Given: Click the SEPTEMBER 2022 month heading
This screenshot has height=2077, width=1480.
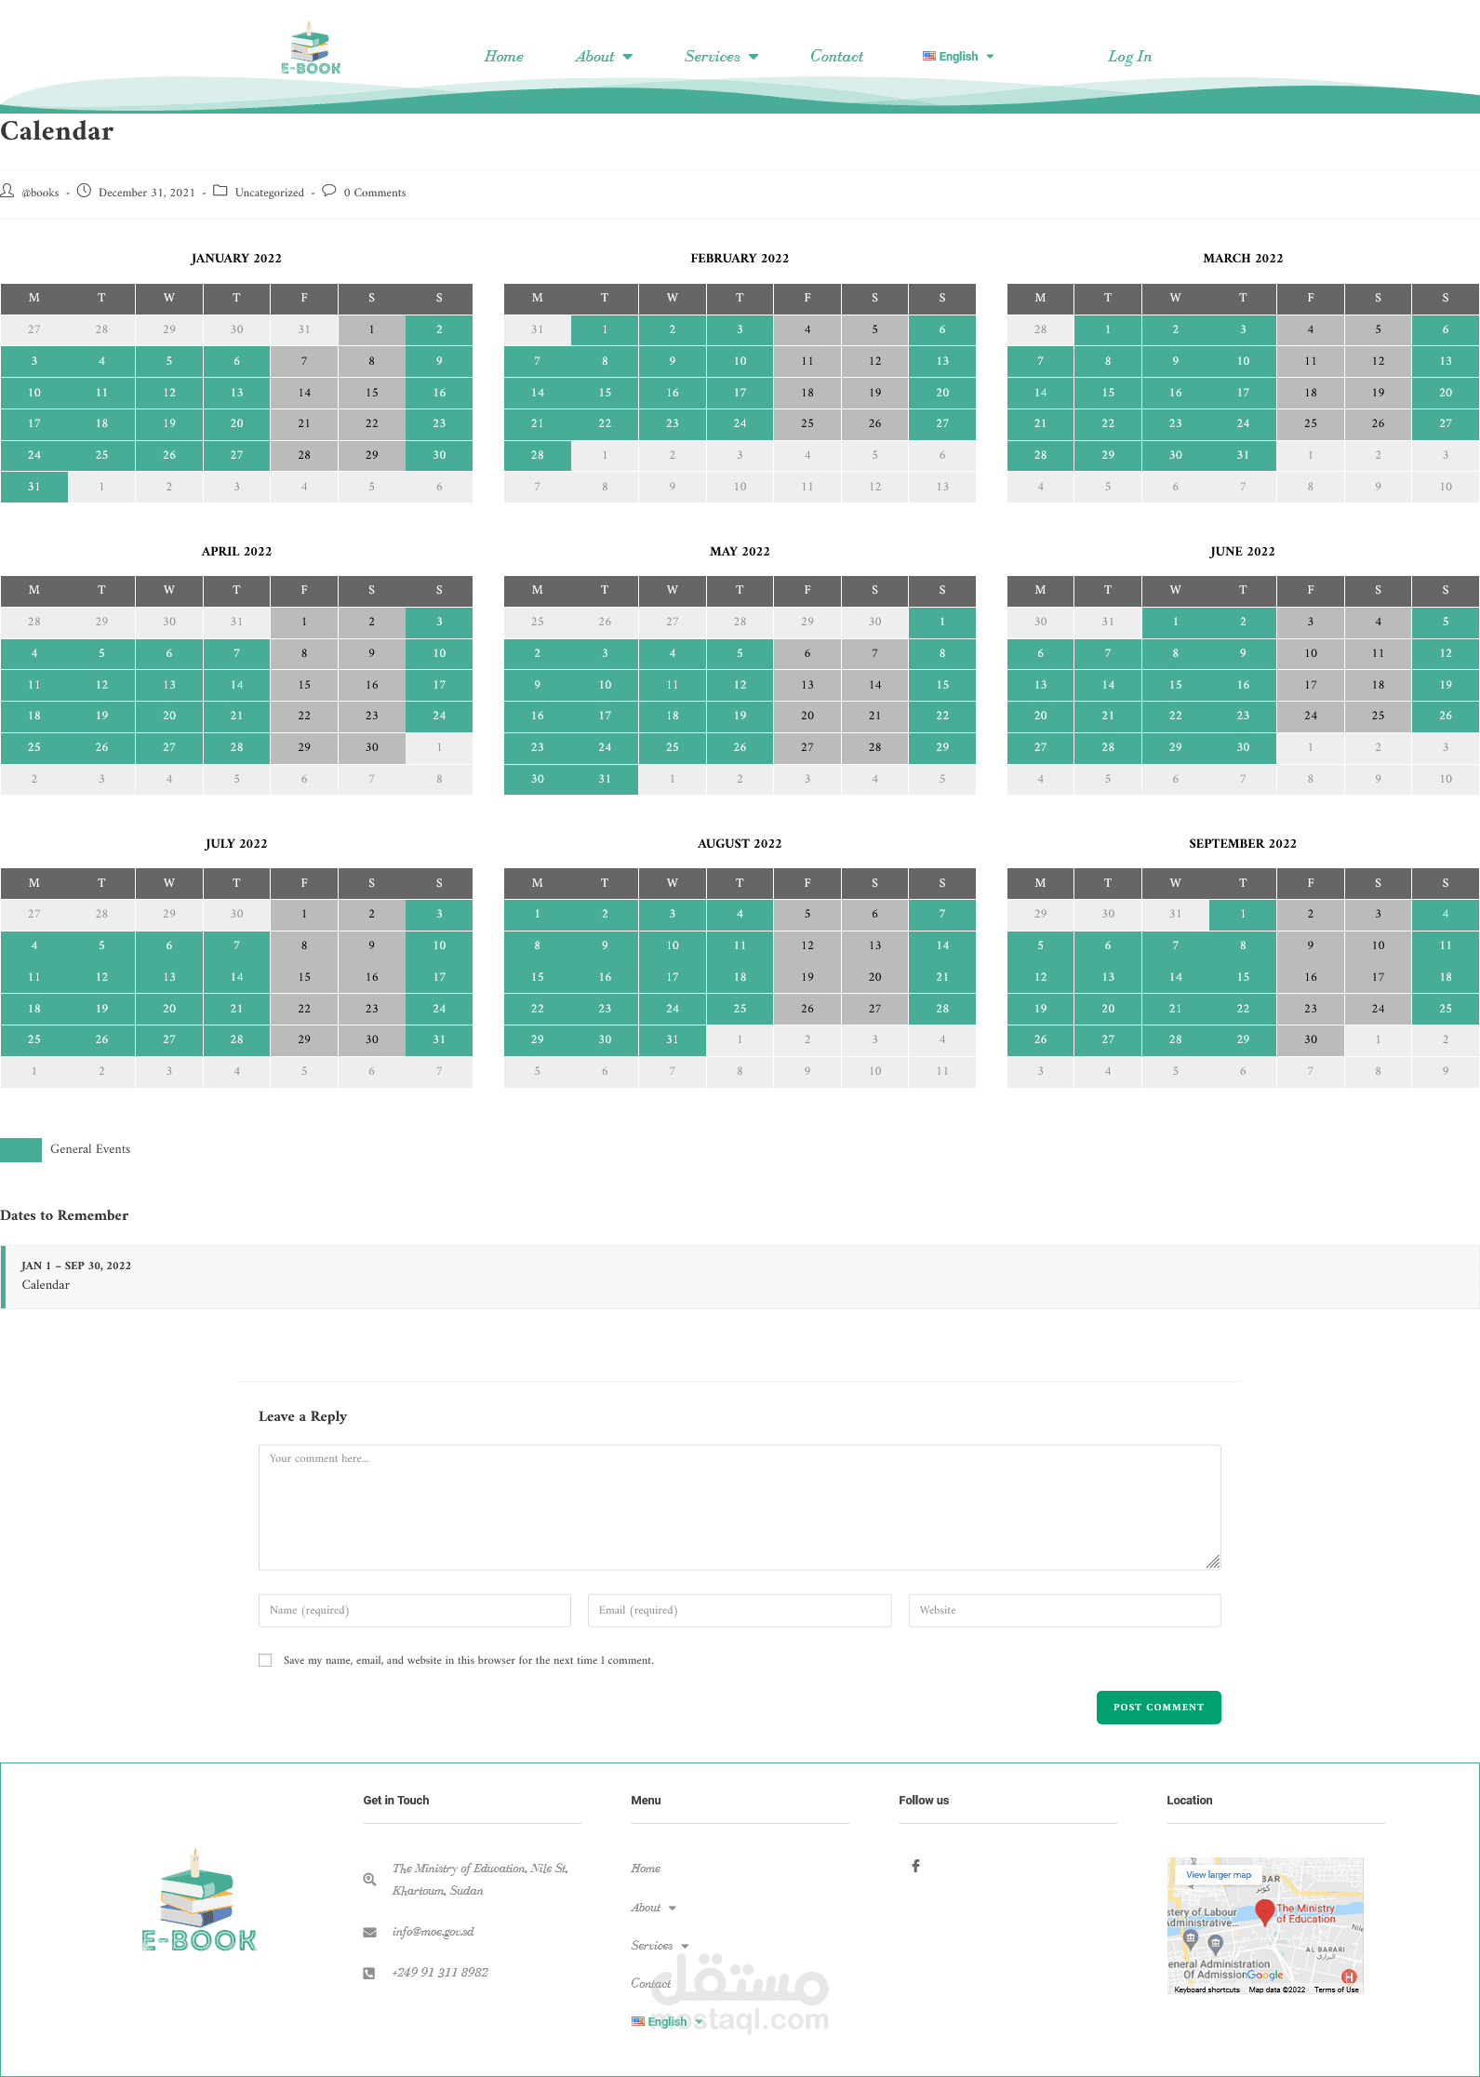Looking at the screenshot, I should click(1243, 844).
